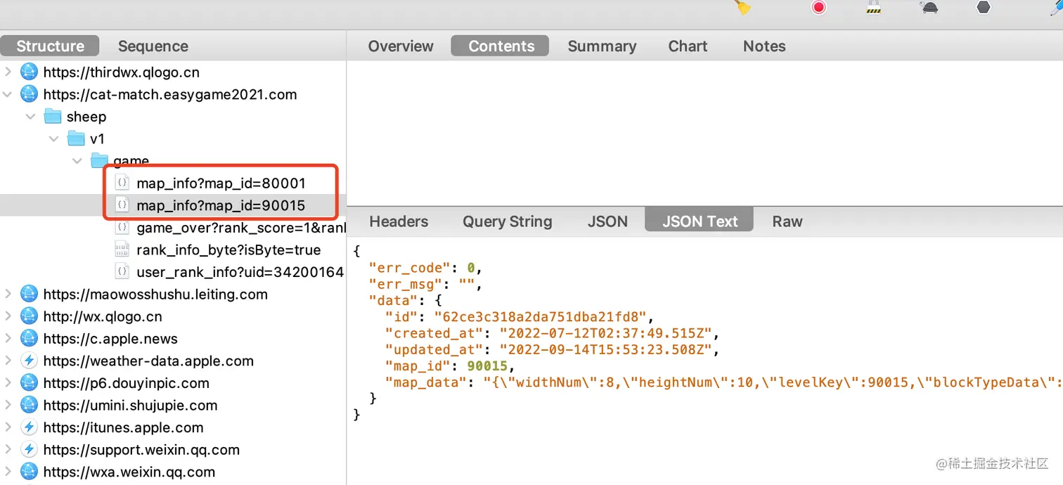Expand the wxa.weixin.qq.com host node
Screen dimensions: 1063x485
[x=8, y=472]
